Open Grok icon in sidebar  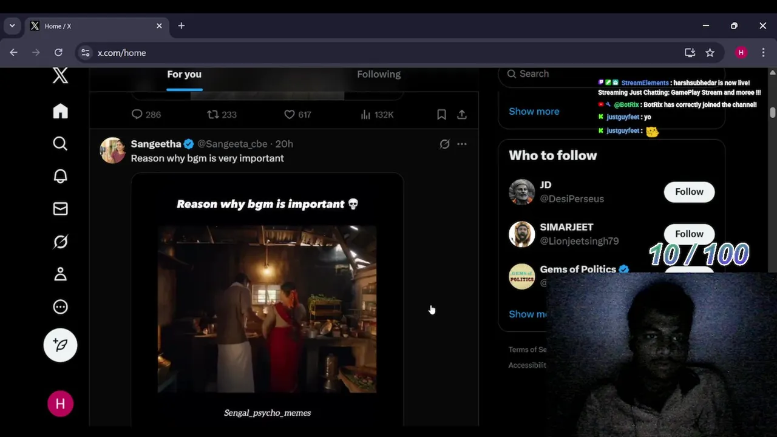(60, 242)
